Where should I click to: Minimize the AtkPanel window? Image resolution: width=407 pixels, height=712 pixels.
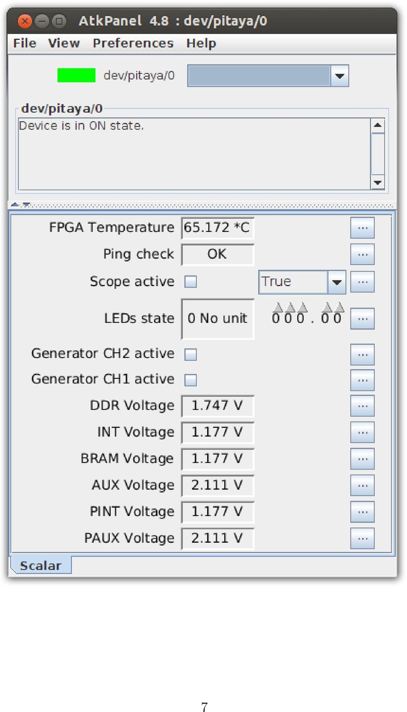click(x=42, y=21)
